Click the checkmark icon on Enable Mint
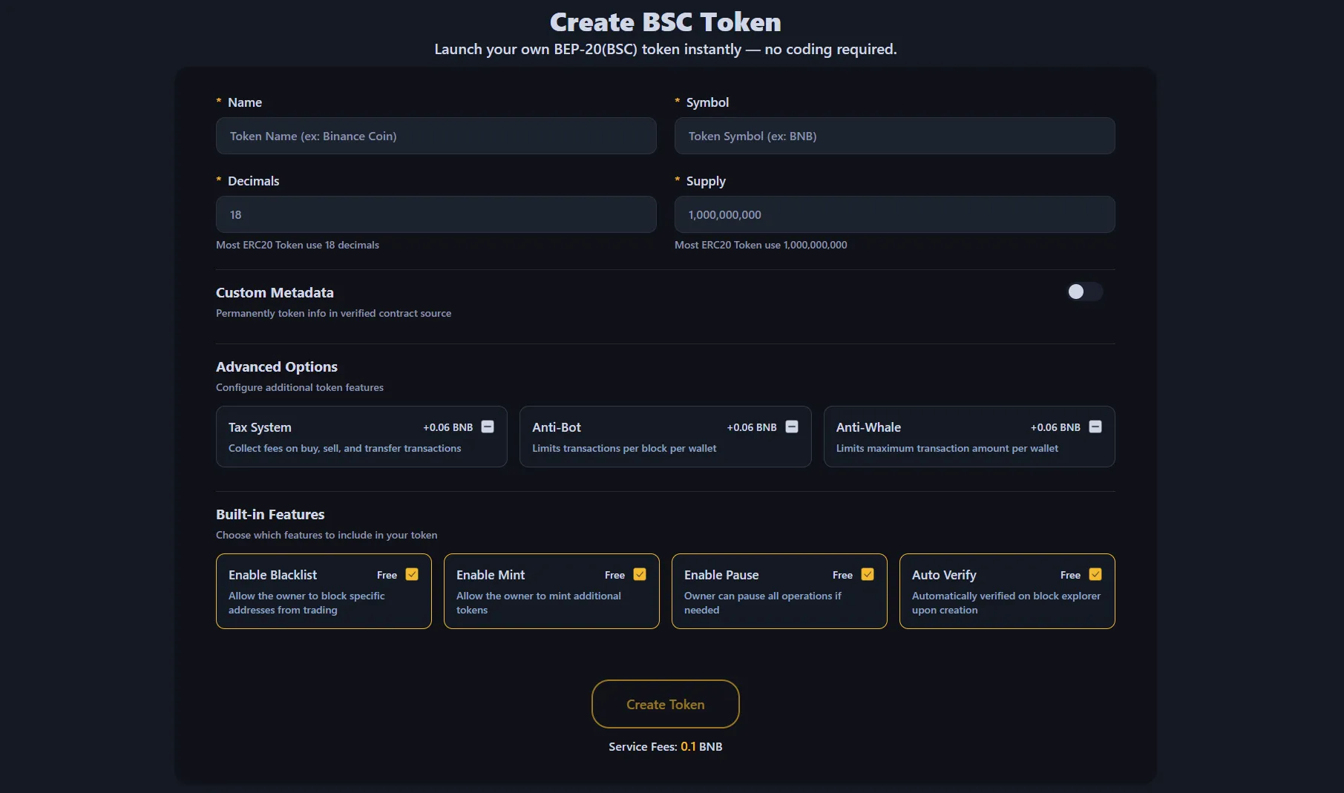Image resolution: width=1344 pixels, height=793 pixels. point(640,573)
